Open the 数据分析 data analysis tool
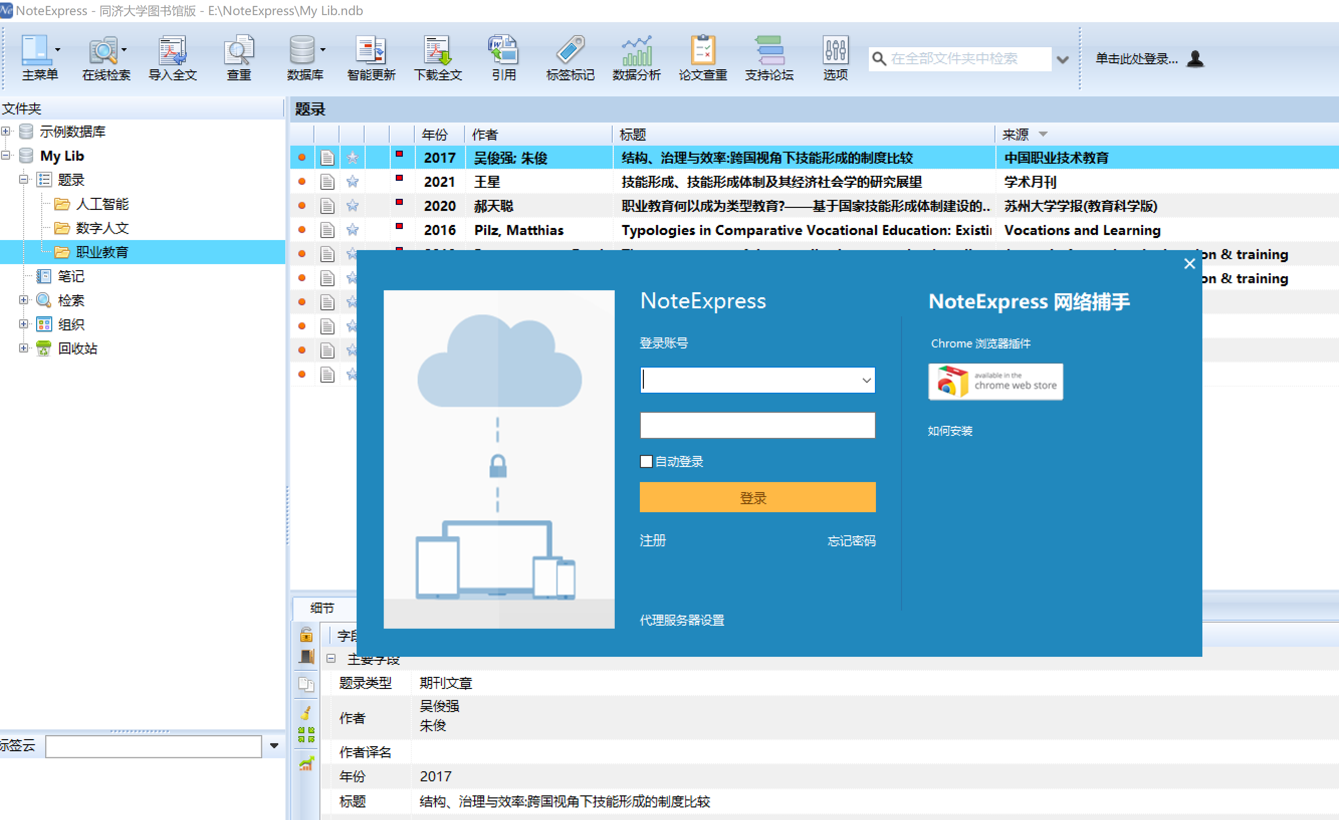Screen dimensions: 1339x820 (636, 50)
